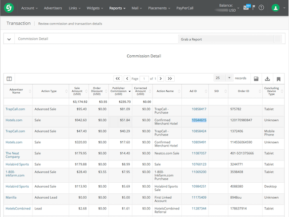Screen dimensions: 289x217
Task: Click the save report disk icon
Action: point(256,78)
